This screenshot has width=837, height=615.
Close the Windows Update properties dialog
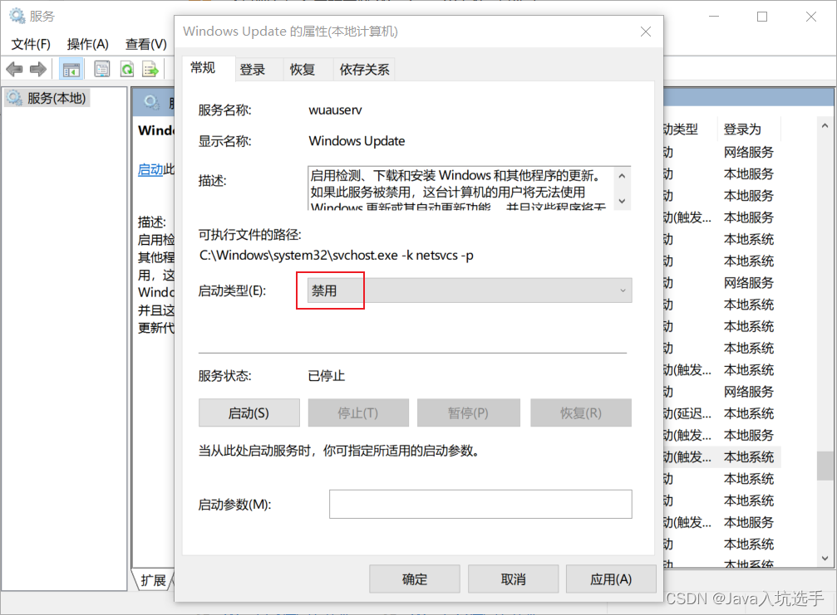point(645,32)
